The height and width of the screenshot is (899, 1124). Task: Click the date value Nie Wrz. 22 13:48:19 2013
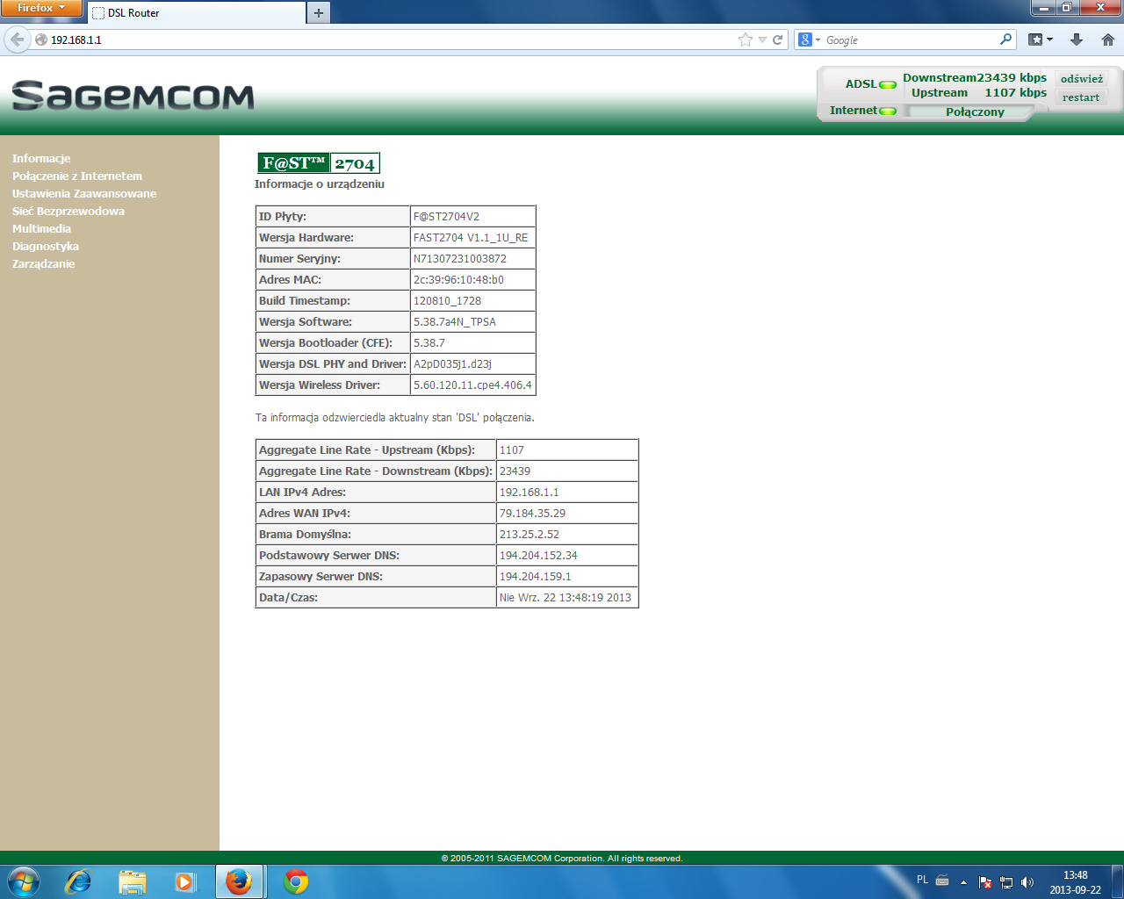click(566, 598)
